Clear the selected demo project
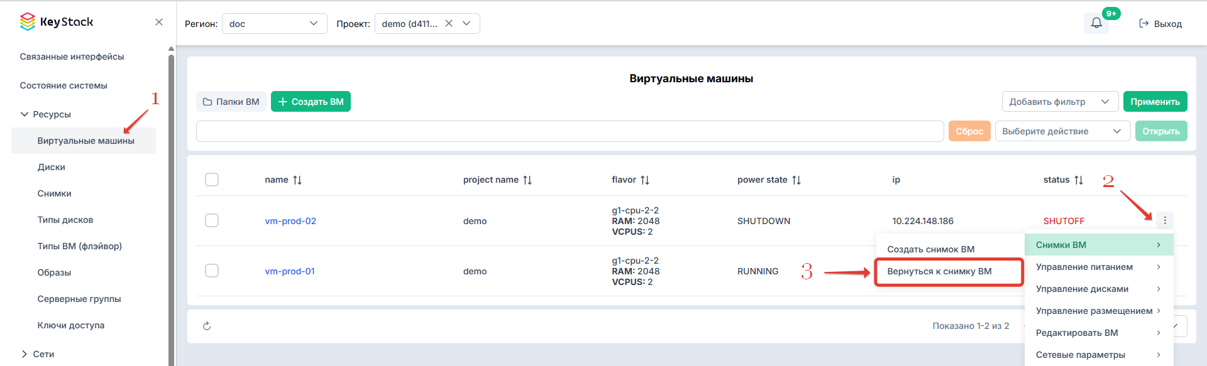 coord(449,23)
